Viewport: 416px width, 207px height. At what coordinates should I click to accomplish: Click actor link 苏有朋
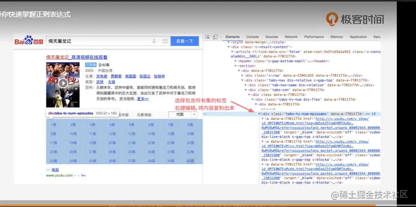coord(101,76)
